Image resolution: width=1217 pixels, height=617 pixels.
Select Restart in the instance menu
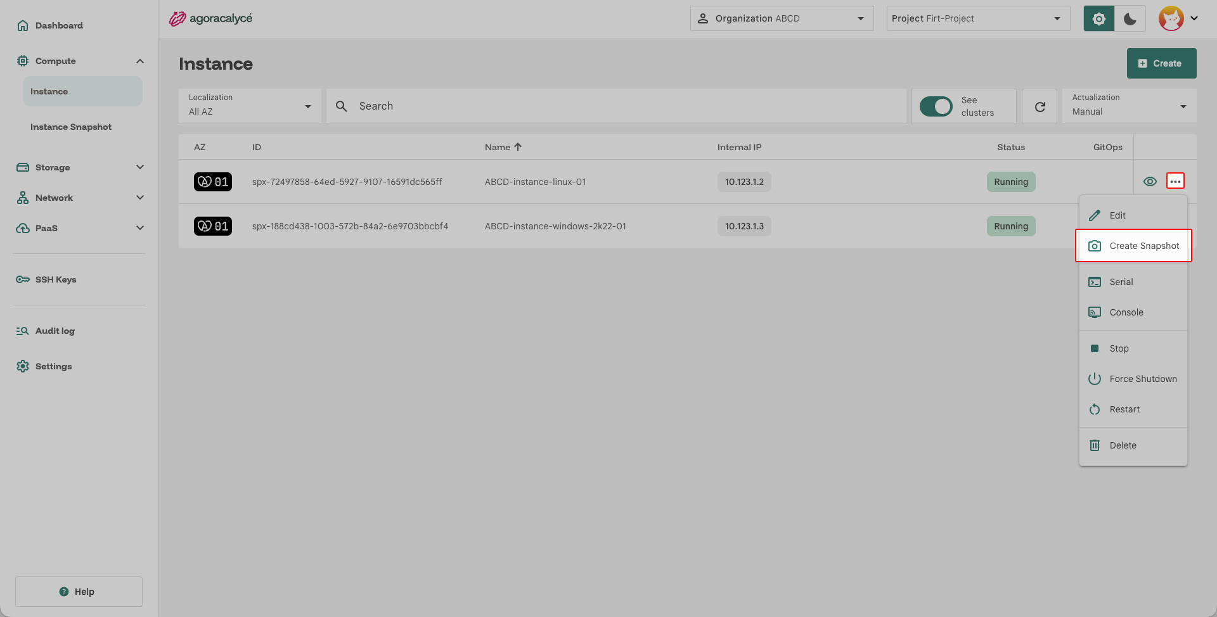pos(1133,409)
